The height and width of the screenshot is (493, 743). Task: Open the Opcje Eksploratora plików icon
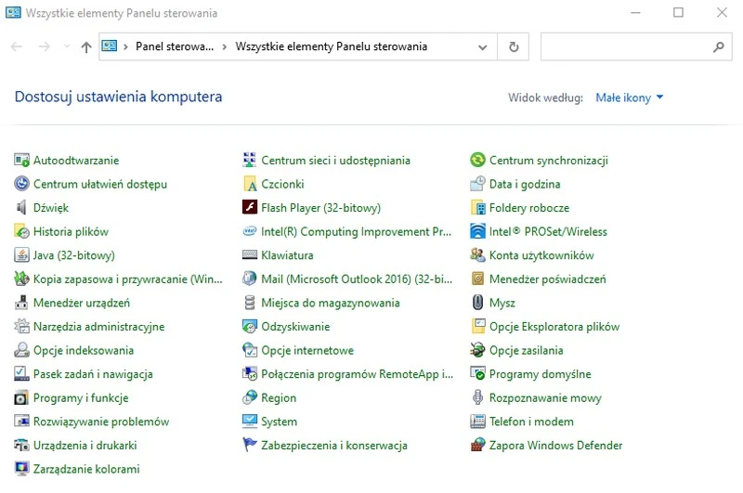coord(477,326)
